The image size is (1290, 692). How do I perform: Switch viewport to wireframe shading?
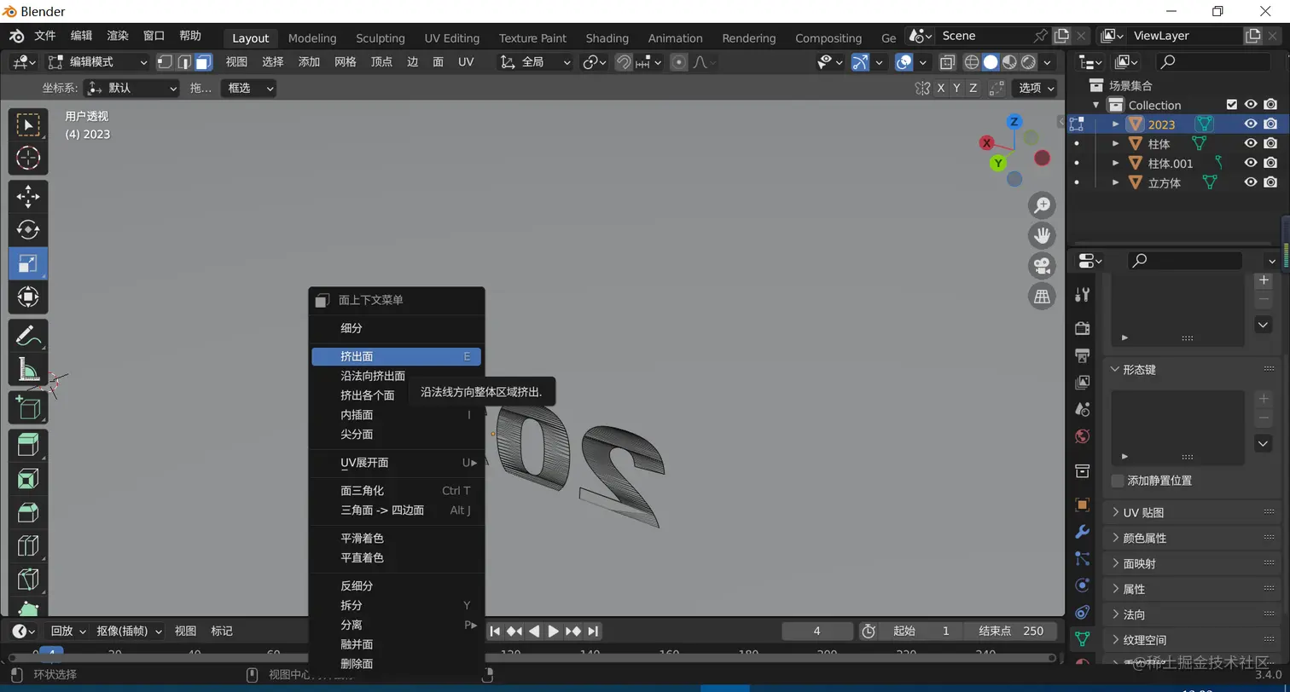tap(972, 62)
